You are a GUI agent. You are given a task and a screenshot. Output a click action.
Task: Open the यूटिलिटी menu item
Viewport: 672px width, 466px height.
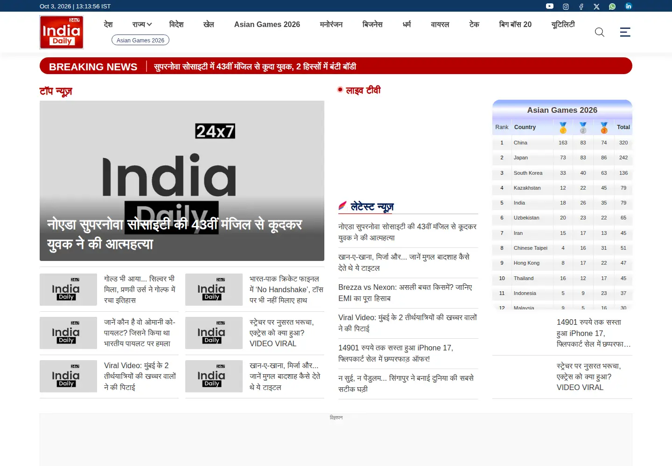click(x=563, y=24)
